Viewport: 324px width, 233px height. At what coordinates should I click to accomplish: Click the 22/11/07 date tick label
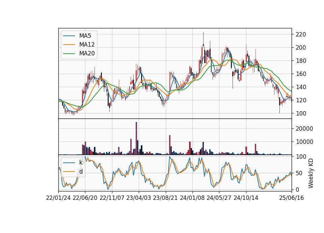click(x=112, y=198)
